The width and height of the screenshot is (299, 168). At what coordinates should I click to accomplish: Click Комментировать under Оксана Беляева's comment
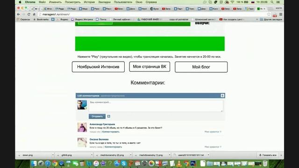pos(113,147)
